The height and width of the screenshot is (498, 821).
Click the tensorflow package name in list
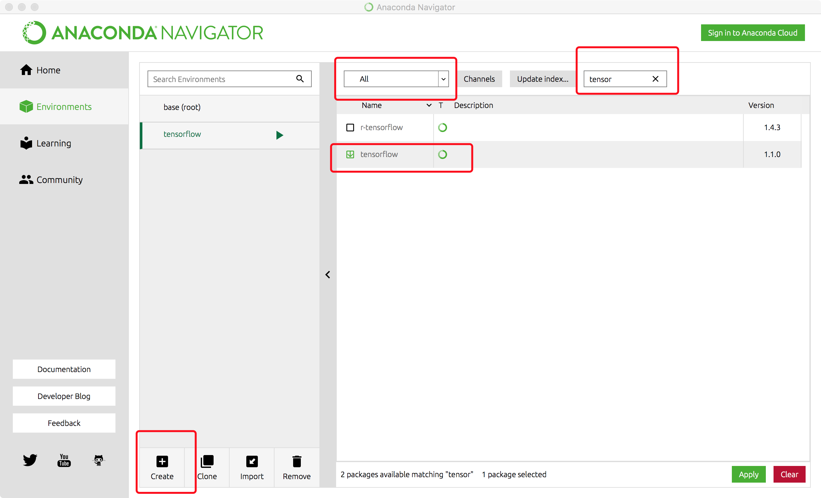379,154
